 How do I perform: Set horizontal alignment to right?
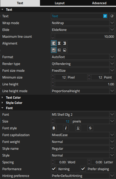[65, 43]
